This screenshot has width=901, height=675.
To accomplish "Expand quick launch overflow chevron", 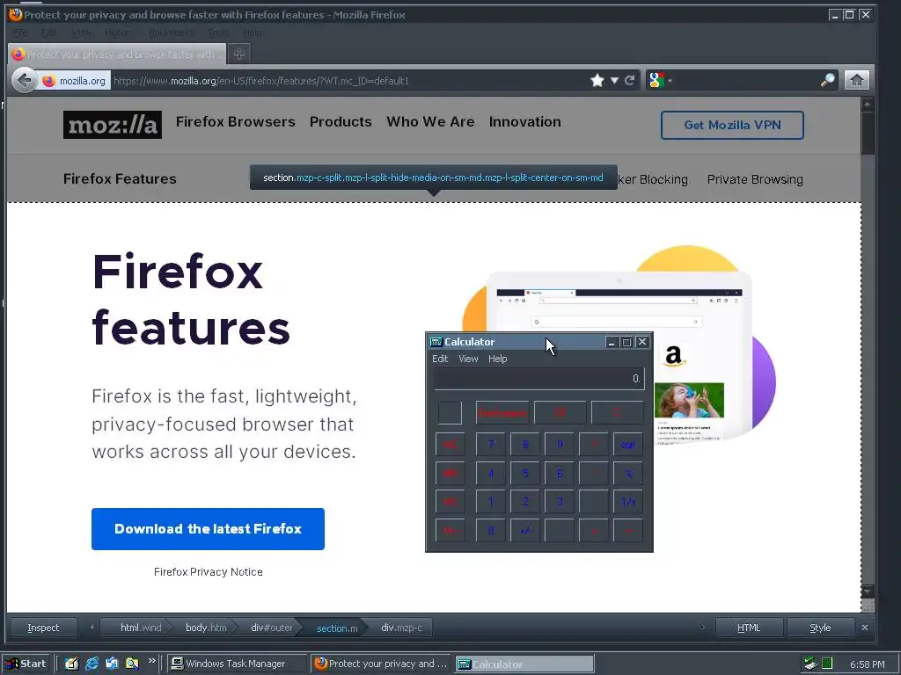I will [151, 661].
